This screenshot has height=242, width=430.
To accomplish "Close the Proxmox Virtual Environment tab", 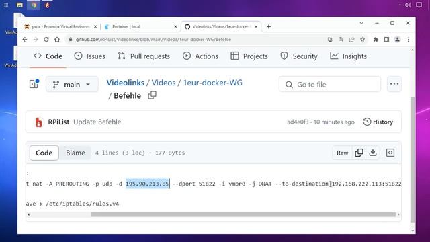I will click(x=95, y=27).
